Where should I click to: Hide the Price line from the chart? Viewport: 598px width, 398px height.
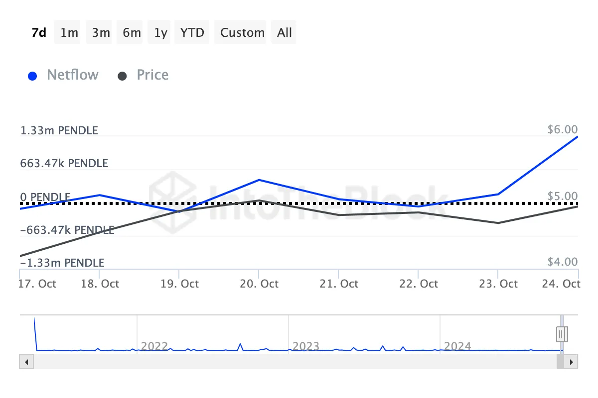(x=152, y=75)
